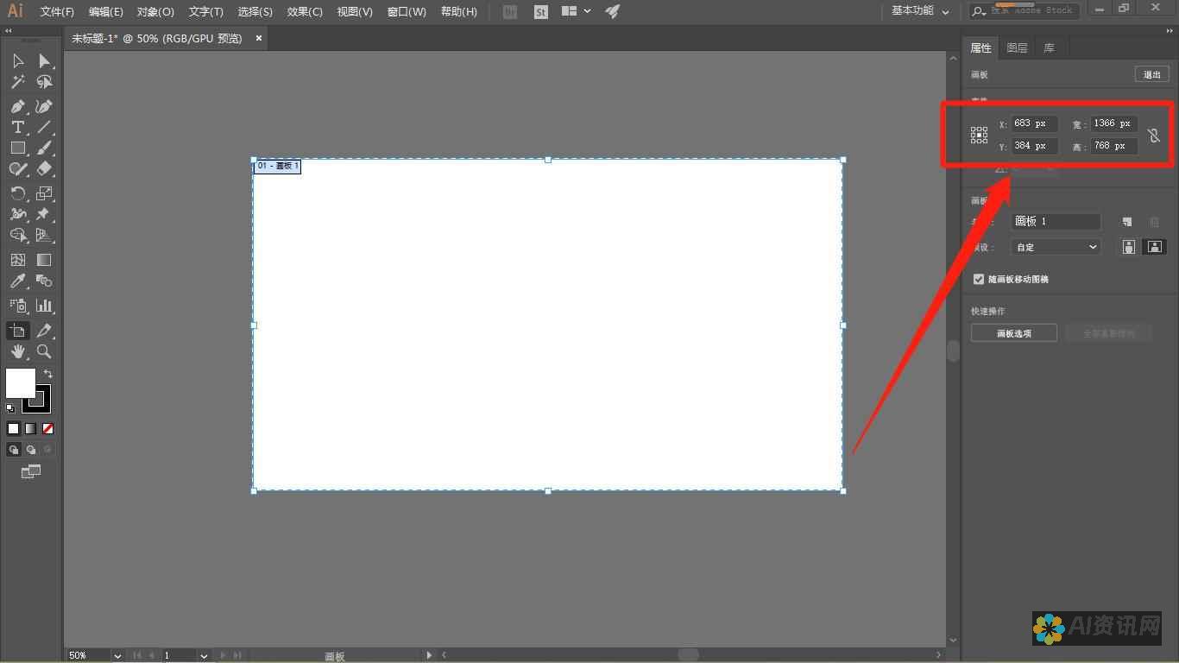The height and width of the screenshot is (663, 1179).
Task: Toggle constrain width and height proportions link
Action: tap(1154, 136)
